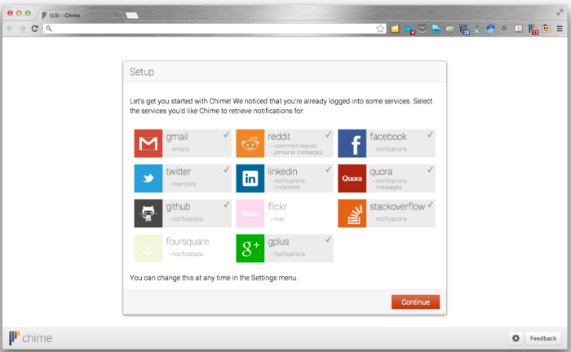Enable the foursquare service label
Screen dimensions: 571x352
pyautogui.click(x=187, y=242)
